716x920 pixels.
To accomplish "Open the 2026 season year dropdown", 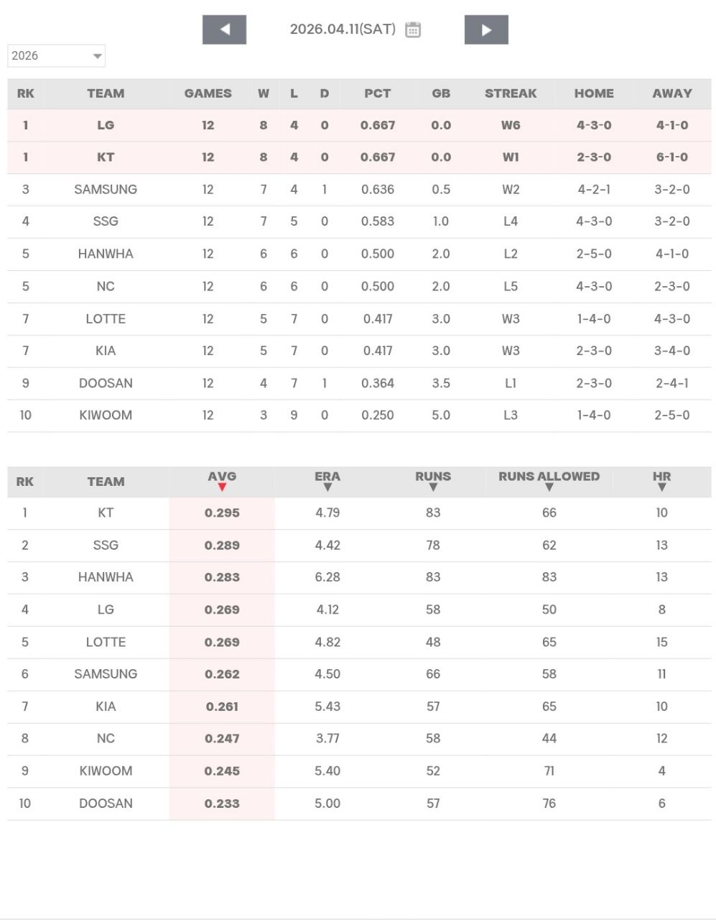I will (56, 56).
